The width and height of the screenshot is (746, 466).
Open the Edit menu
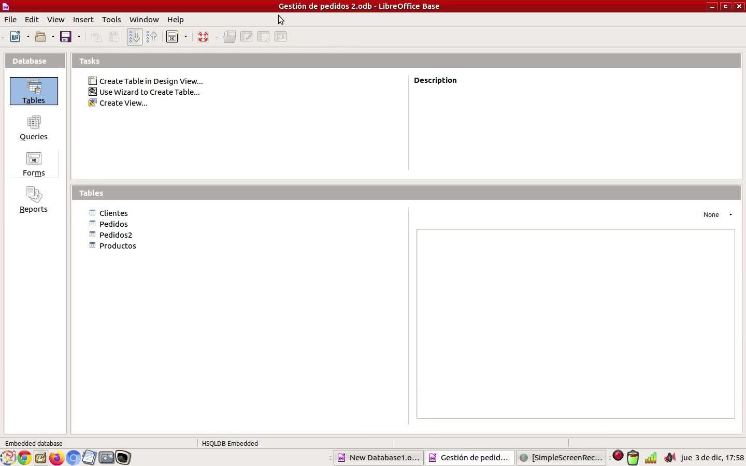(32, 20)
